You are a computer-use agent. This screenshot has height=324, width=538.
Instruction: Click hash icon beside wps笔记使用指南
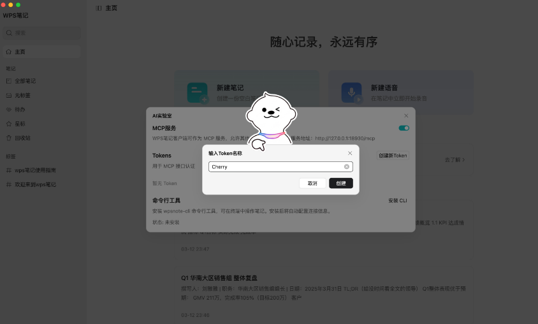8,170
